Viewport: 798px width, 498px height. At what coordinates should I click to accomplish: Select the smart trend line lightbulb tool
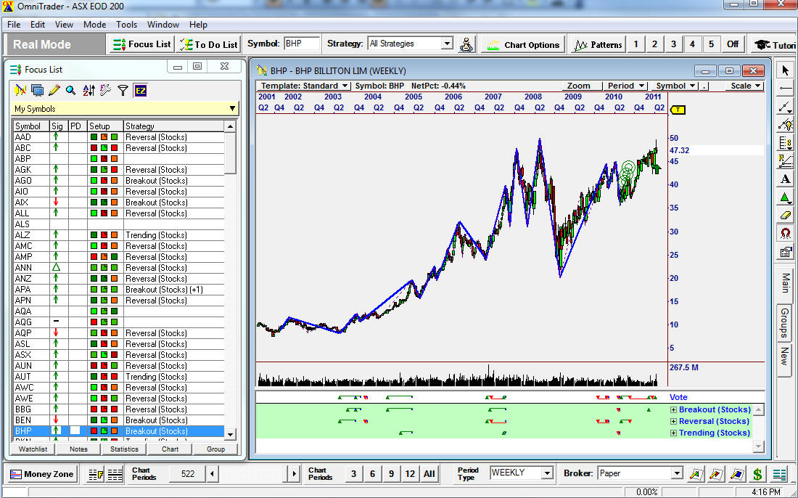coord(785,125)
